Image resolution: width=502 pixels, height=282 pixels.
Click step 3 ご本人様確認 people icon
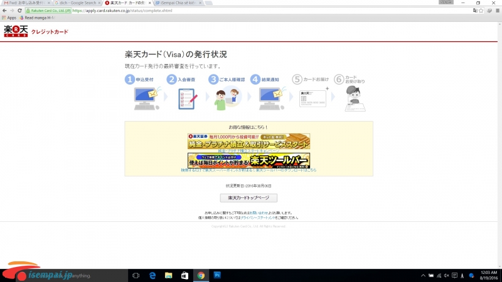point(227,100)
